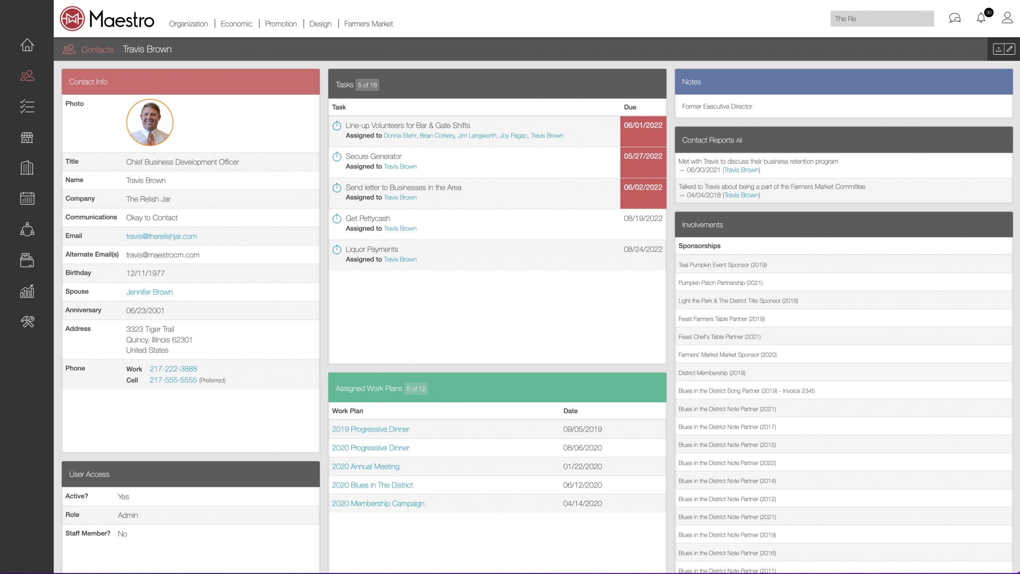The height and width of the screenshot is (574, 1020).
Task: Expand Assigned Work Plans 5 of 12
Action: point(416,389)
